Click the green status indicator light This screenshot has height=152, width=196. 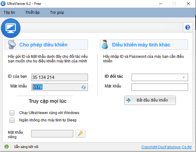coord(6,146)
